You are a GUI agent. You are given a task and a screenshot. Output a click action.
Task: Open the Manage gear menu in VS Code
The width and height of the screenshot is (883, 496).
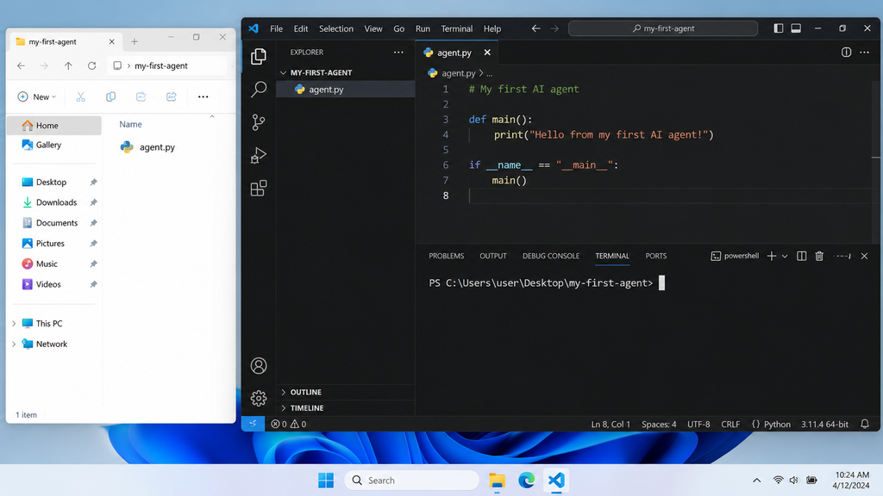(259, 398)
